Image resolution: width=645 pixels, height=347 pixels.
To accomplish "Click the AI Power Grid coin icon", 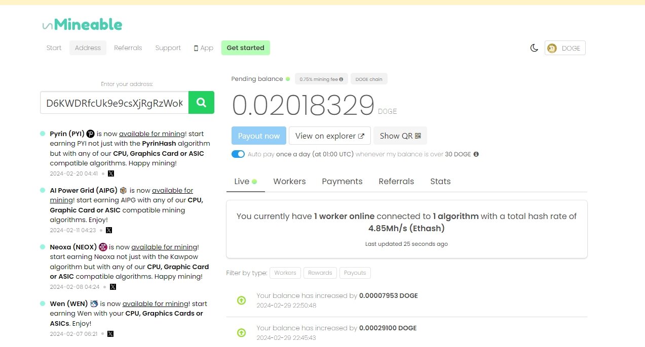I will [x=123, y=191].
